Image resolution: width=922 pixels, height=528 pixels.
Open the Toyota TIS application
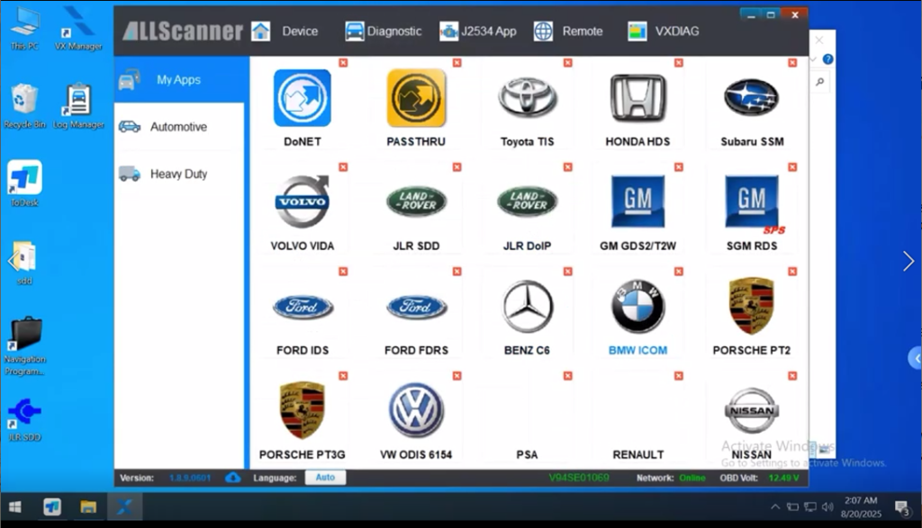click(526, 99)
